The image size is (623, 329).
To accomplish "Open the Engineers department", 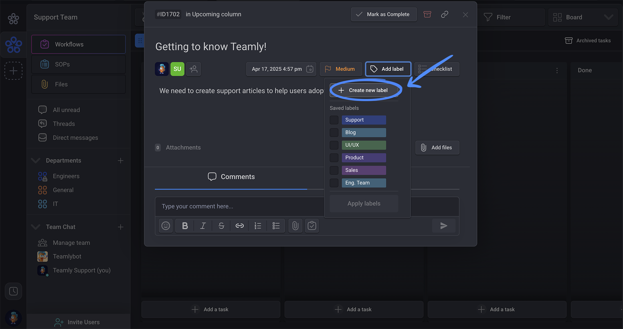I will click(66, 176).
